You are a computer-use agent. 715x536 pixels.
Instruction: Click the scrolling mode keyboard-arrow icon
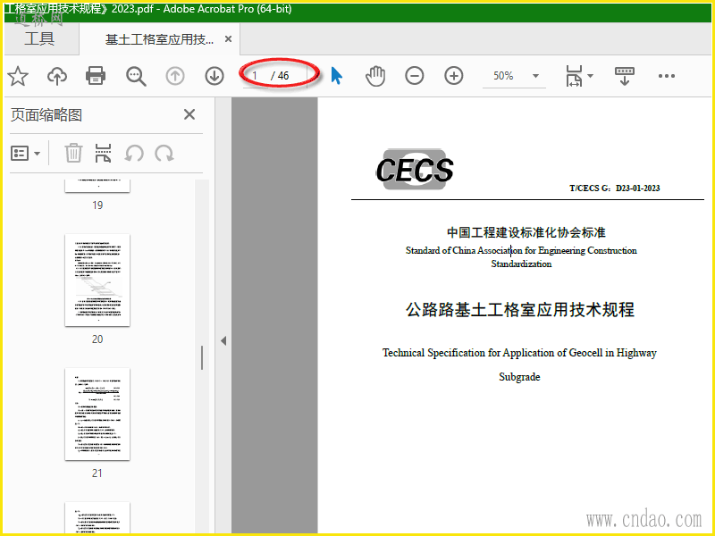click(625, 76)
